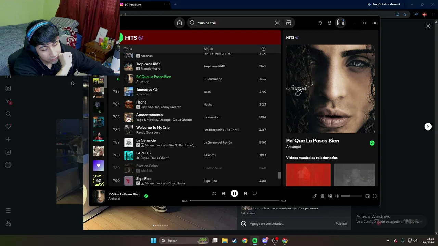Sort playlist by the Título column
This screenshot has width=438, height=246.
click(x=128, y=49)
